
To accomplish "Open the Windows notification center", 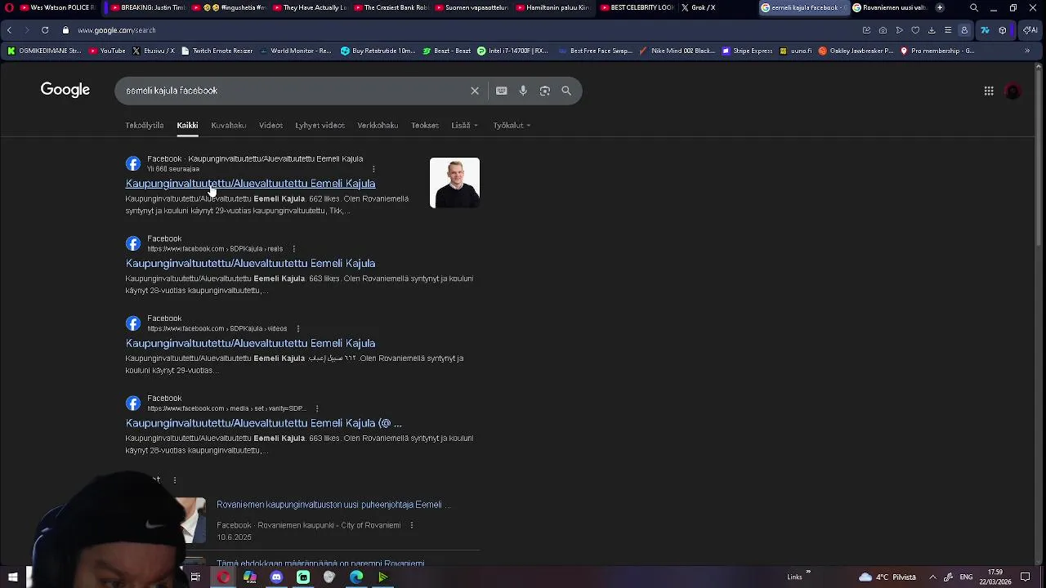I will (1025, 577).
